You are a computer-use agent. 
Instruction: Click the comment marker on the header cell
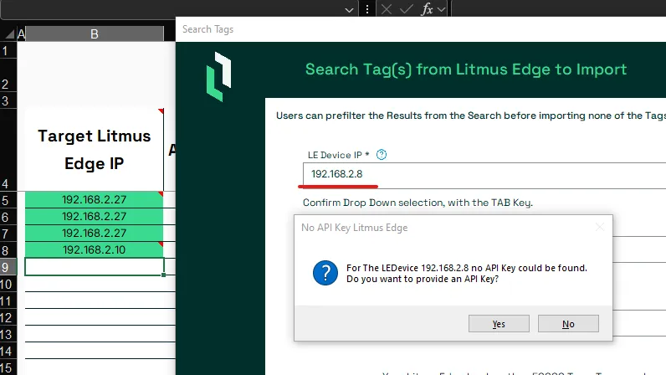(161, 111)
